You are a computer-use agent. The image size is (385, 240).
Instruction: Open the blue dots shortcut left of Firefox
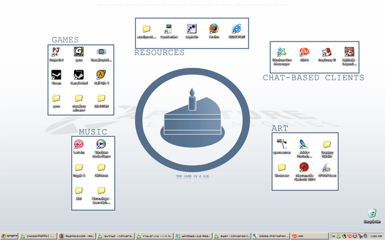point(191,29)
